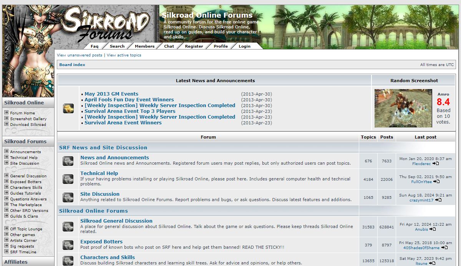Click arrow icon beside Guides Tutorials

[x=7, y=193]
